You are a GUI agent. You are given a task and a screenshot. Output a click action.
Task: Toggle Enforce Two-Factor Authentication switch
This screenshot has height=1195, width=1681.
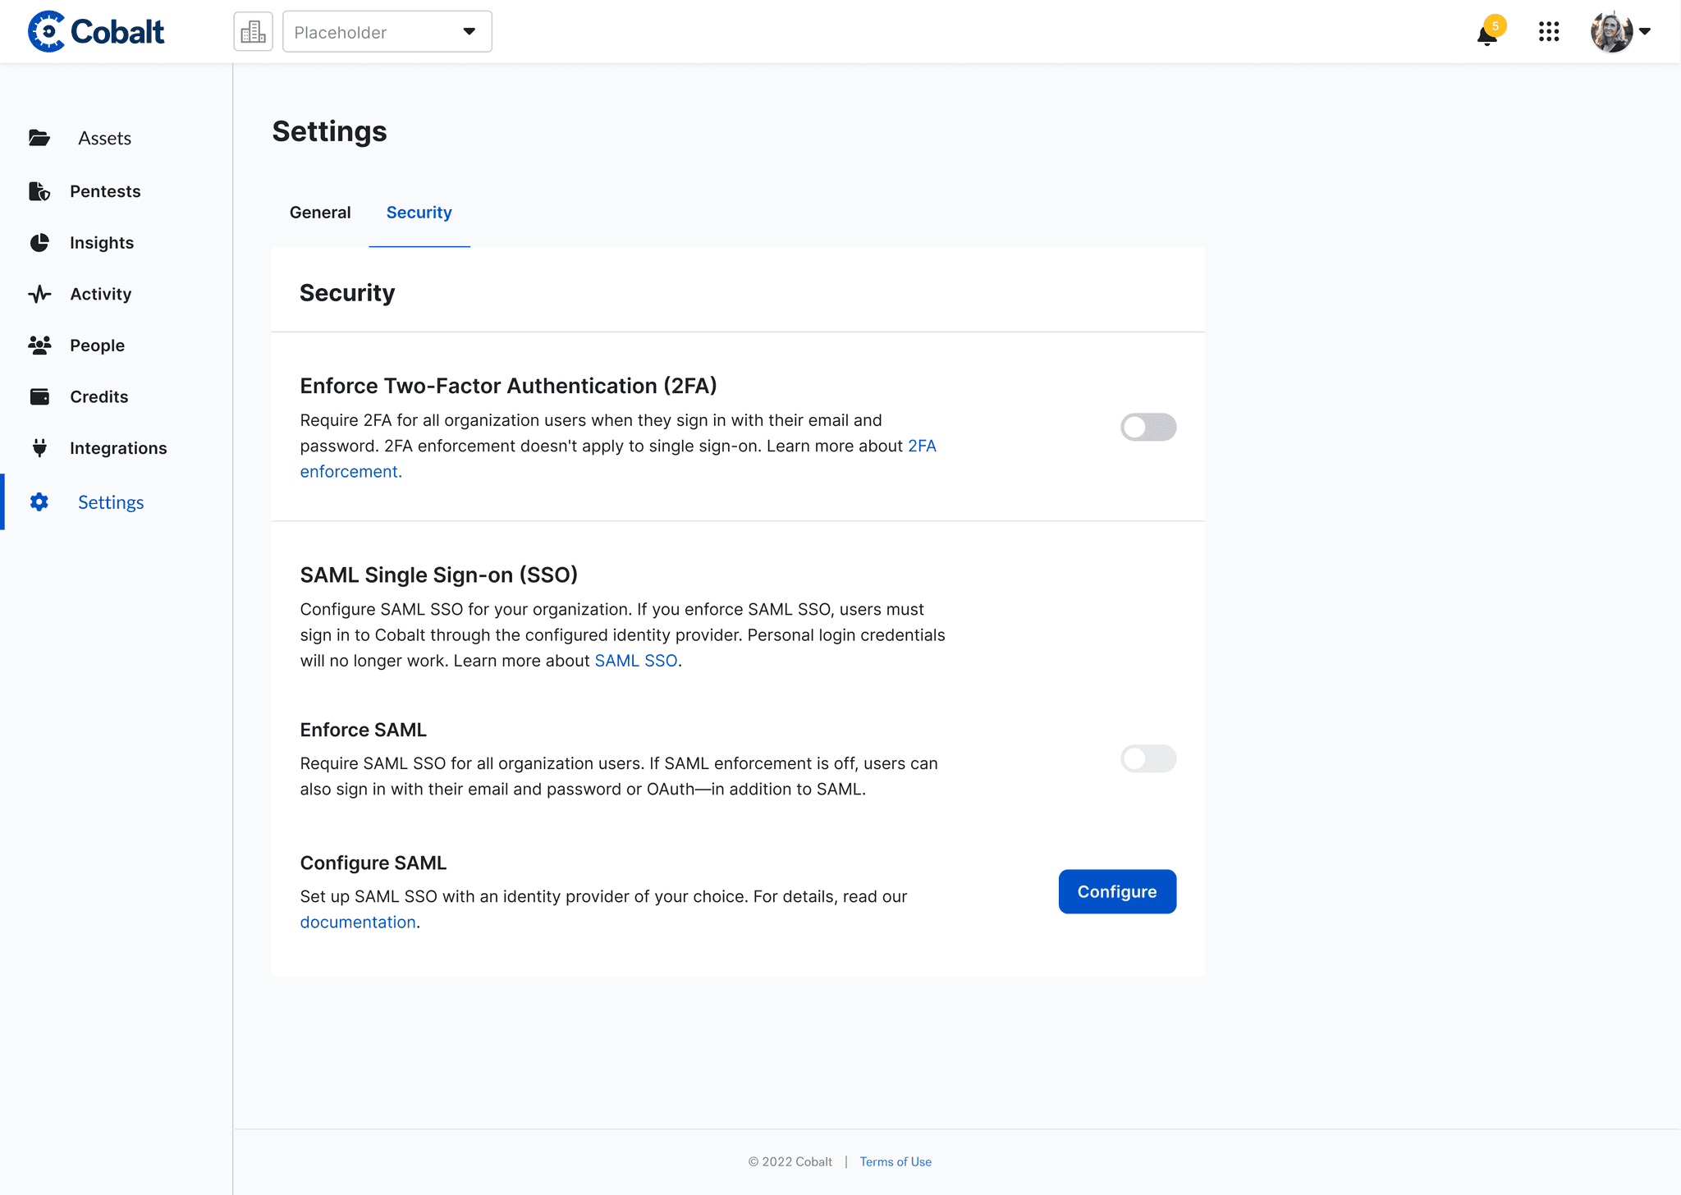[x=1148, y=427]
